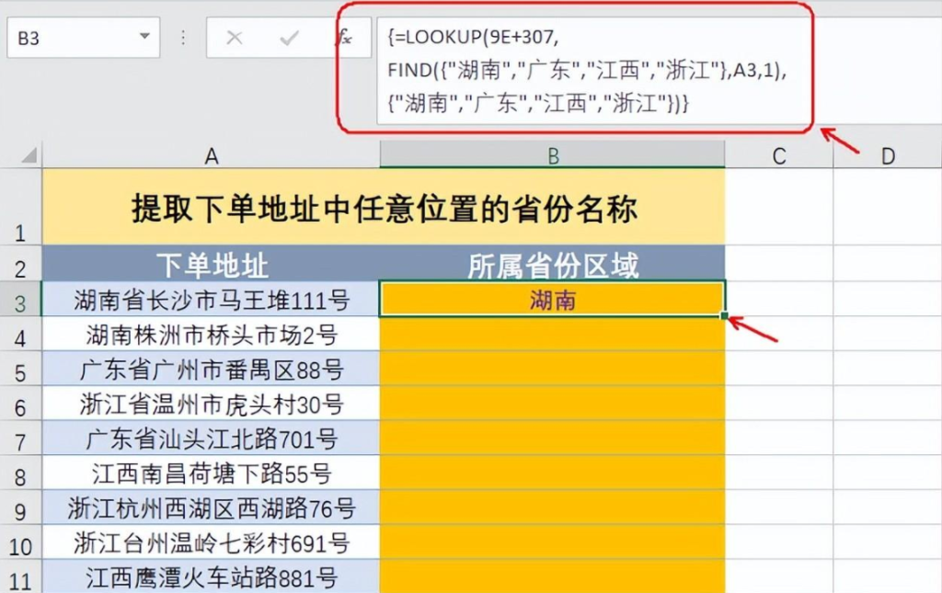
Task: Click cell 浙江台州温岭七彩村691号
Action: (x=211, y=542)
